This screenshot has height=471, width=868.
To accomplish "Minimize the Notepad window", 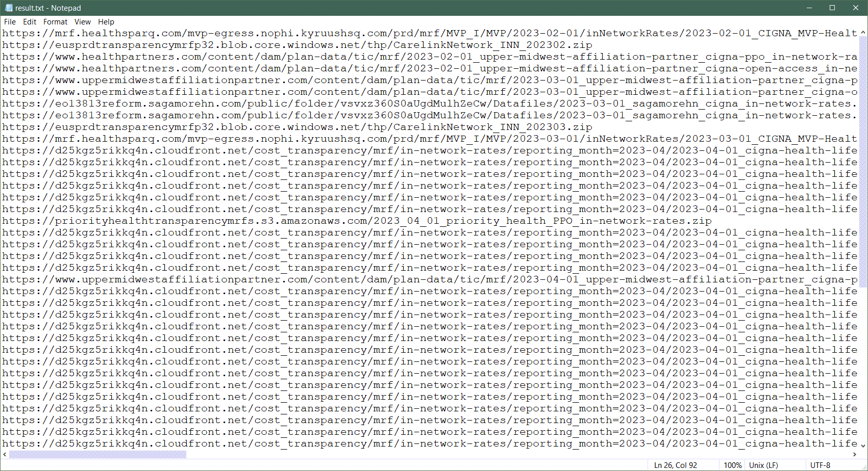I will point(809,8).
